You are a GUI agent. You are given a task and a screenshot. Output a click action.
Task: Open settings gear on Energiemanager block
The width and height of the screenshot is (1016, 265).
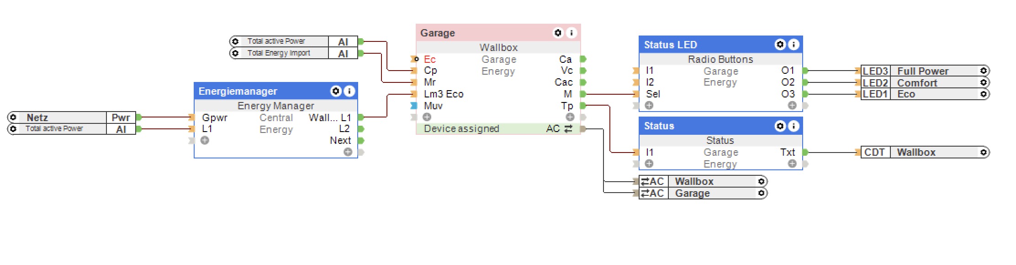point(336,91)
